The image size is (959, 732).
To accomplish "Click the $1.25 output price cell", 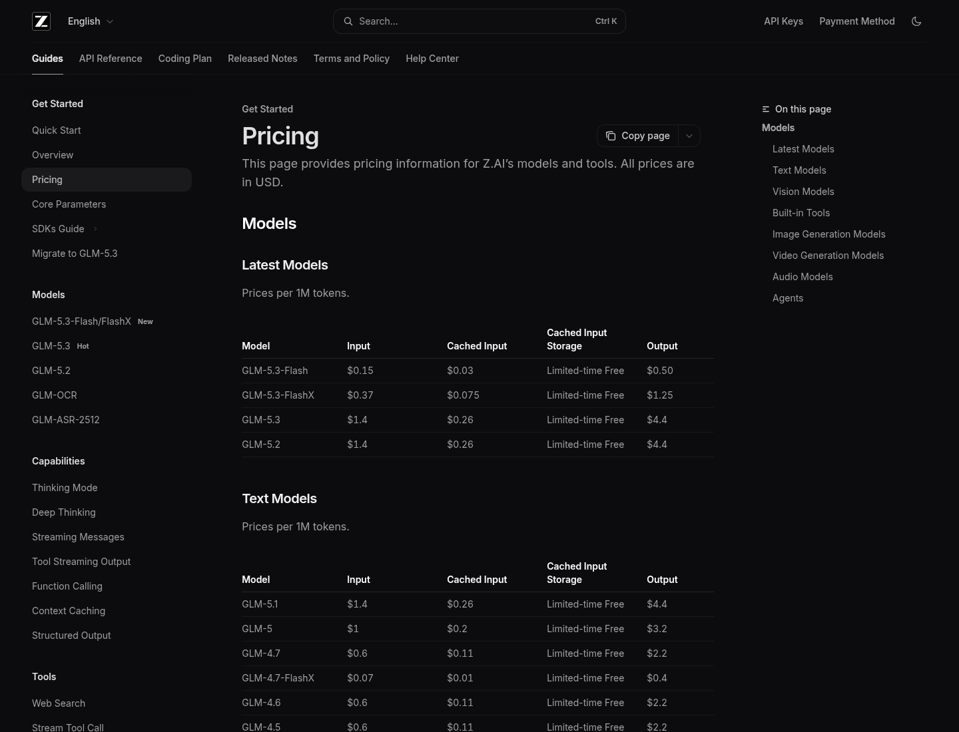I will click(660, 395).
